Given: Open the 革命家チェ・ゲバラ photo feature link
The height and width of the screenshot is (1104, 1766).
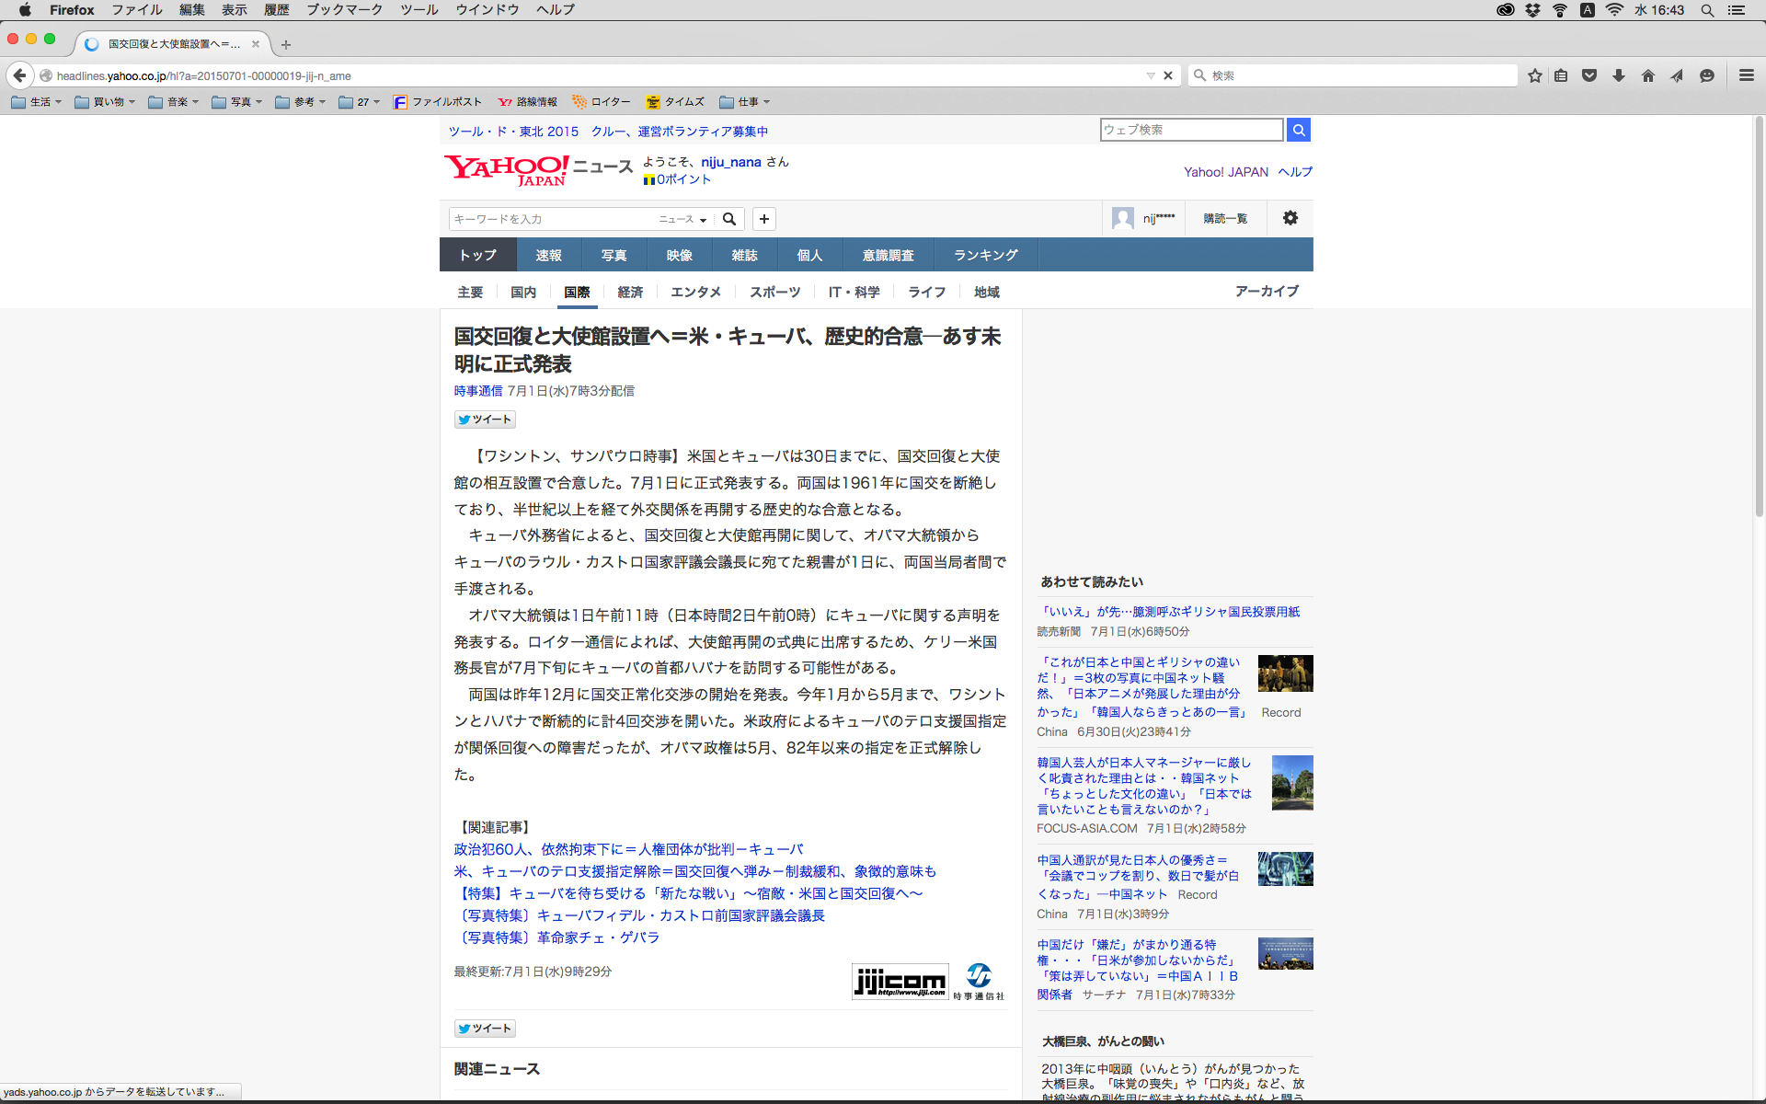Looking at the screenshot, I should [x=556, y=937].
